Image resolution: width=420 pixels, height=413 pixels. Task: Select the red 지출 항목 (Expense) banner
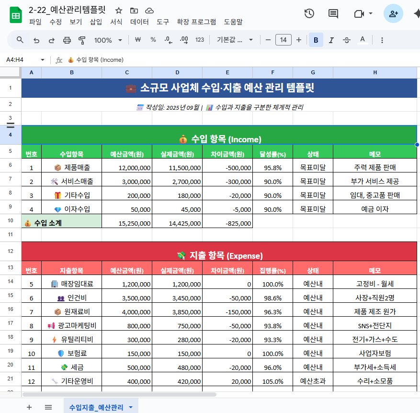pyautogui.click(x=219, y=252)
